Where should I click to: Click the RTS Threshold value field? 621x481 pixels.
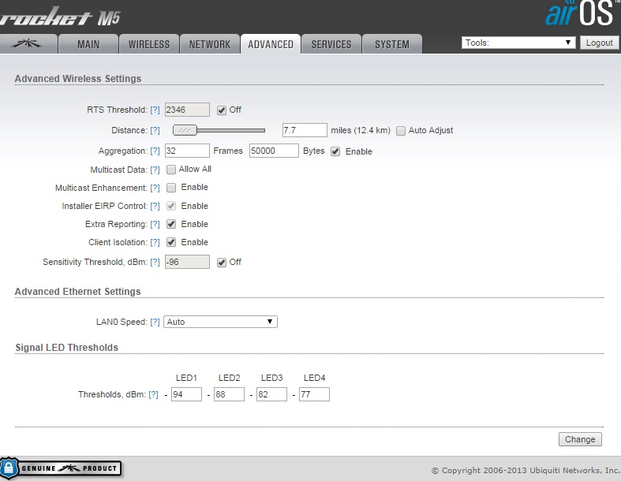pos(187,110)
